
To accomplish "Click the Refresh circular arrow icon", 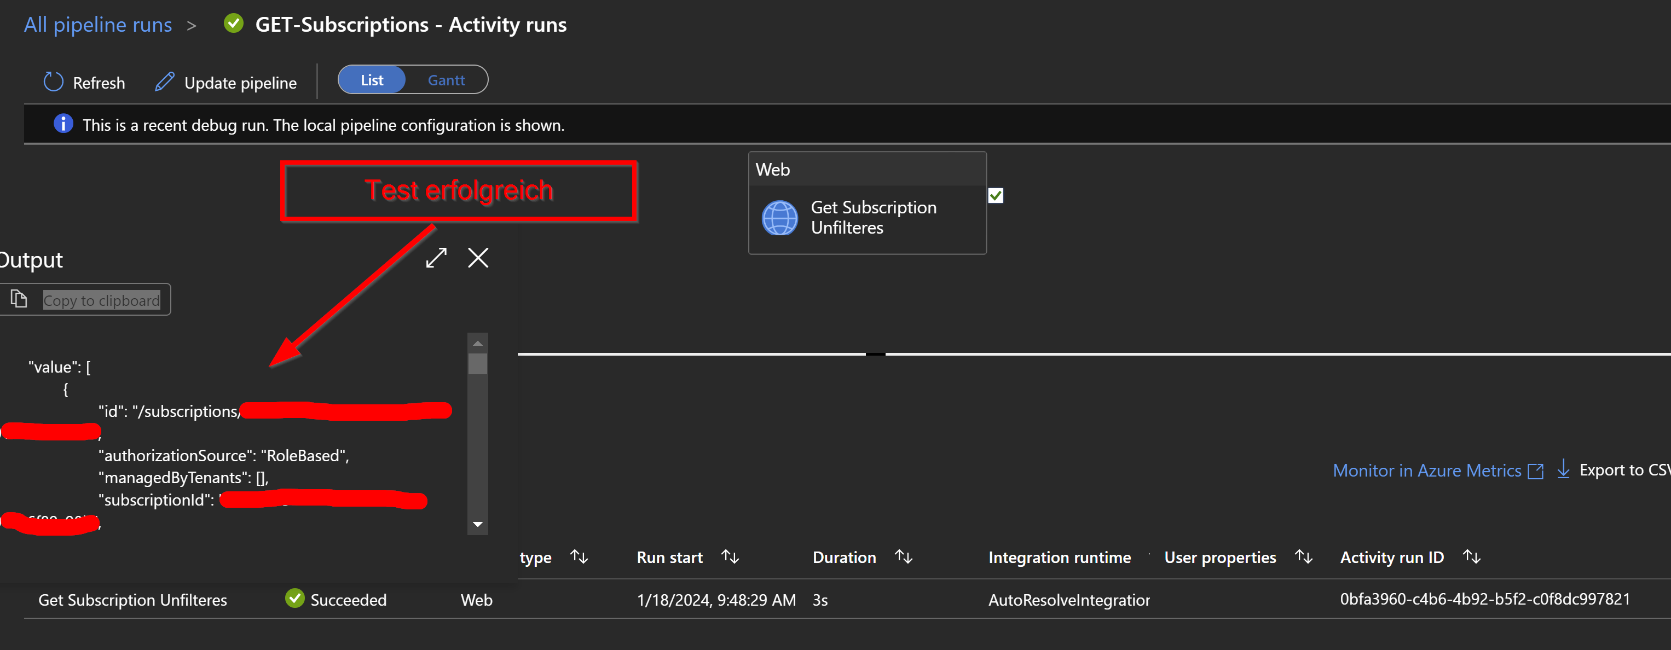I will pos(53,82).
